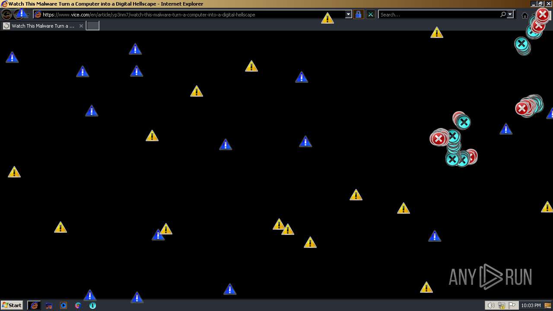Click the site favicon in the address bar
The width and height of the screenshot is (553, 311).
pyautogui.click(x=38, y=15)
